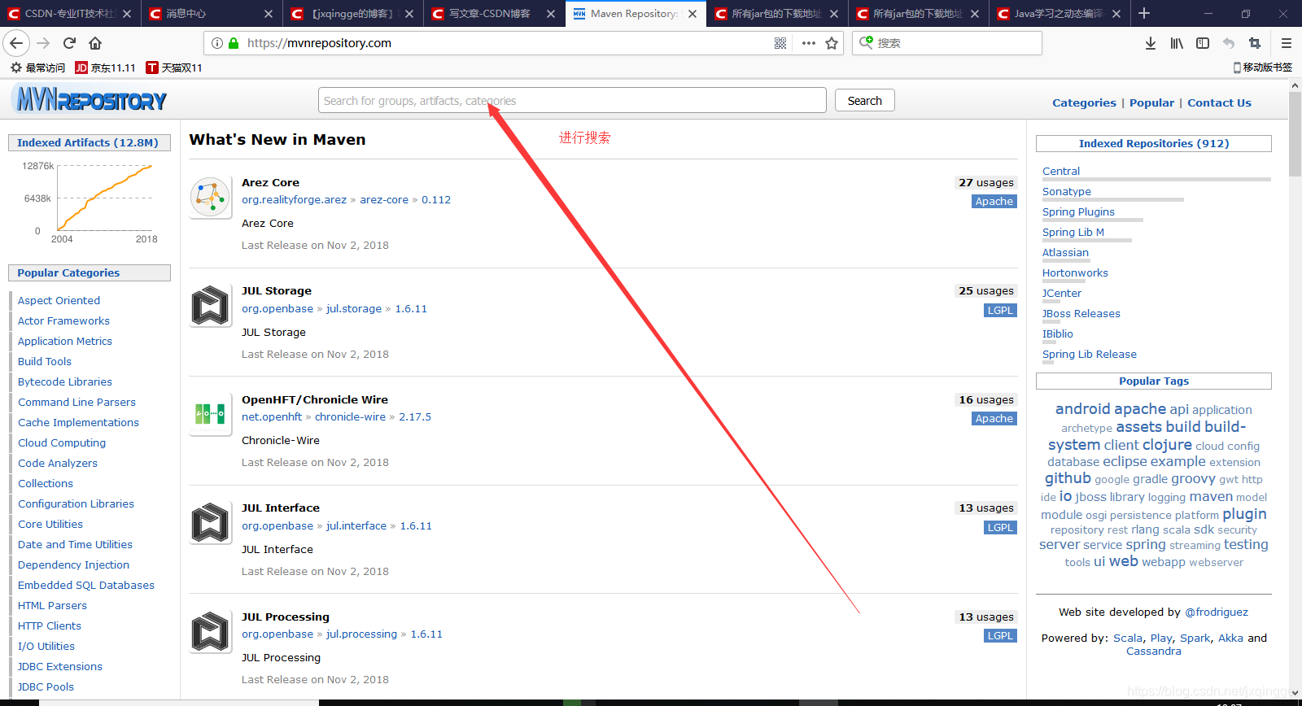This screenshot has height=706, width=1302.
Task: Open version 1.6.11 of jul.storage
Action: coord(411,308)
